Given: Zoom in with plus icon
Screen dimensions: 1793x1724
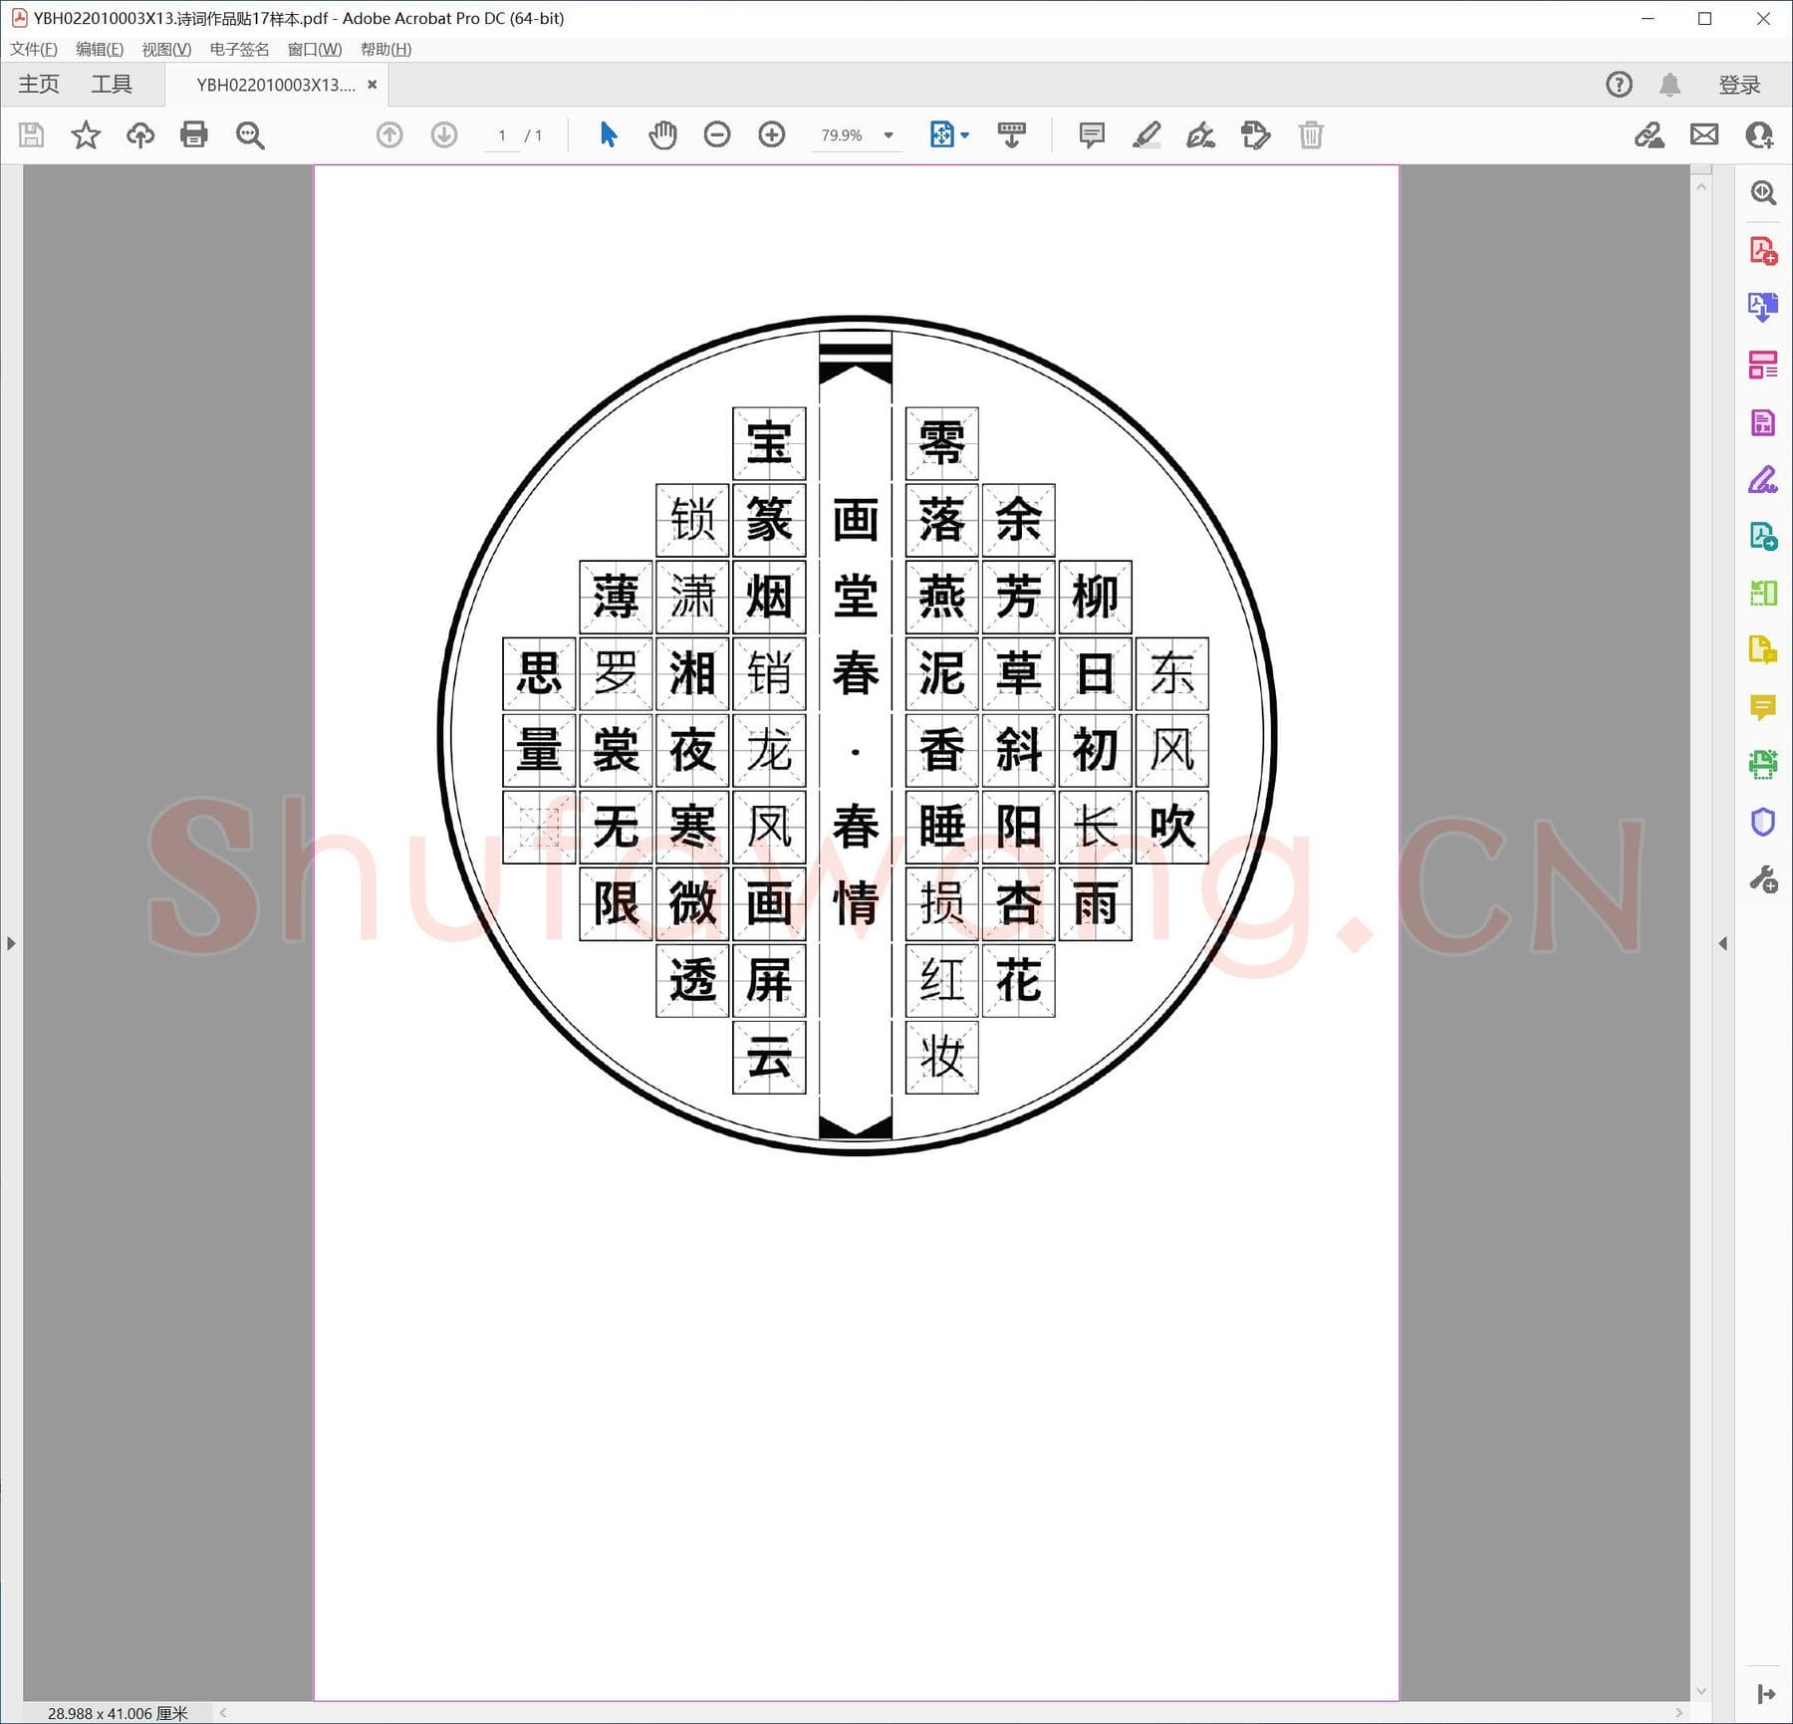Looking at the screenshot, I should pyautogui.click(x=772, y=134).
